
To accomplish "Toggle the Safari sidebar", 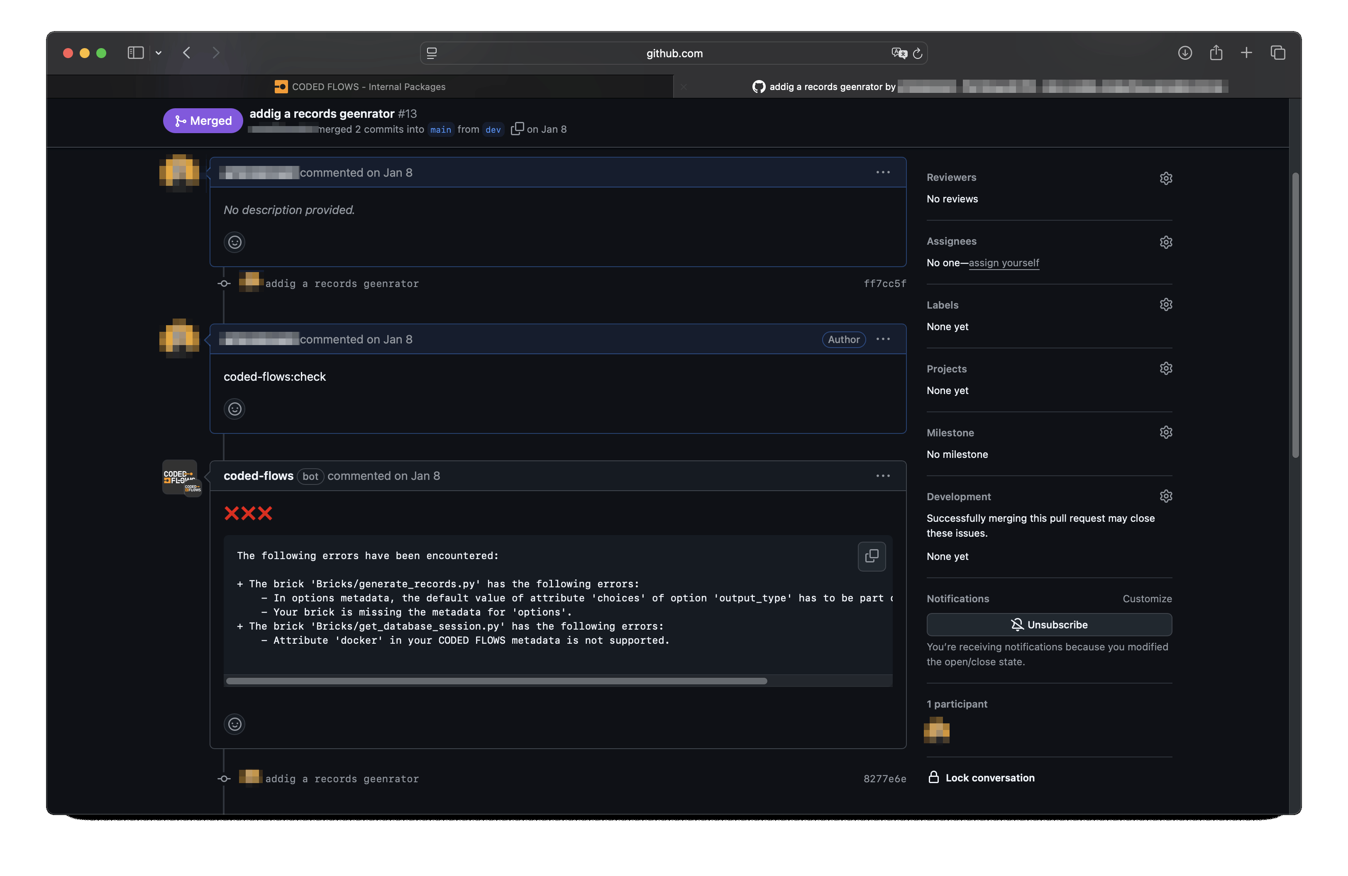I will coord(135,53).
